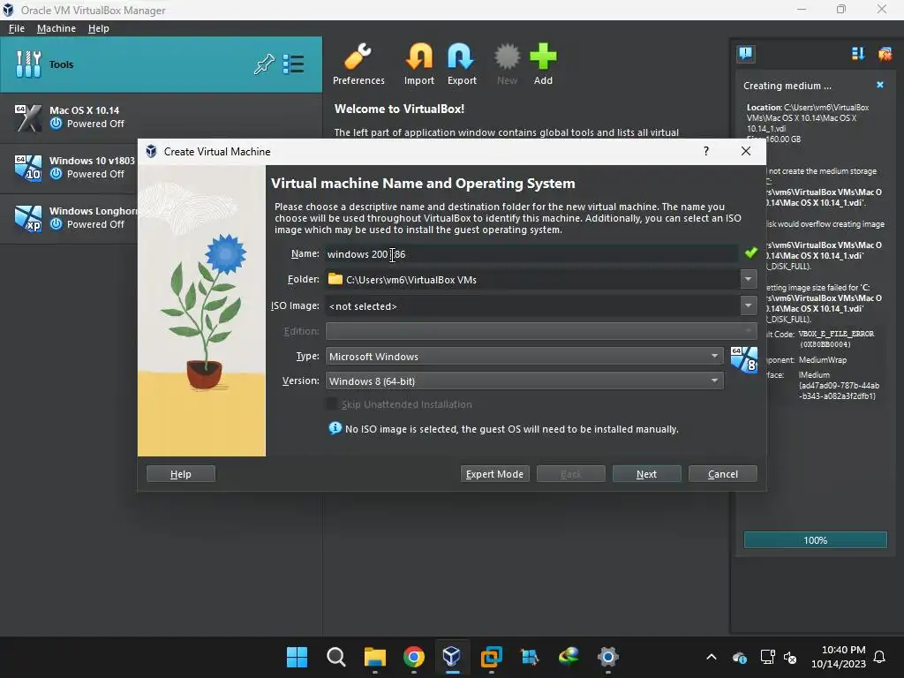Click the notification bell in system tray
Screen dimensions: 904x678
point(880,657)
